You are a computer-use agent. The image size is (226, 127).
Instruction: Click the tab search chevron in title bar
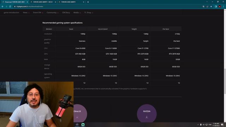coord(207,2)
